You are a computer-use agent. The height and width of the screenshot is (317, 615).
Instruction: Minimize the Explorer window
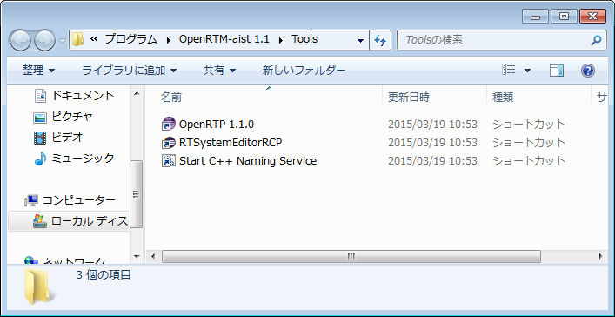pos(535,16)
